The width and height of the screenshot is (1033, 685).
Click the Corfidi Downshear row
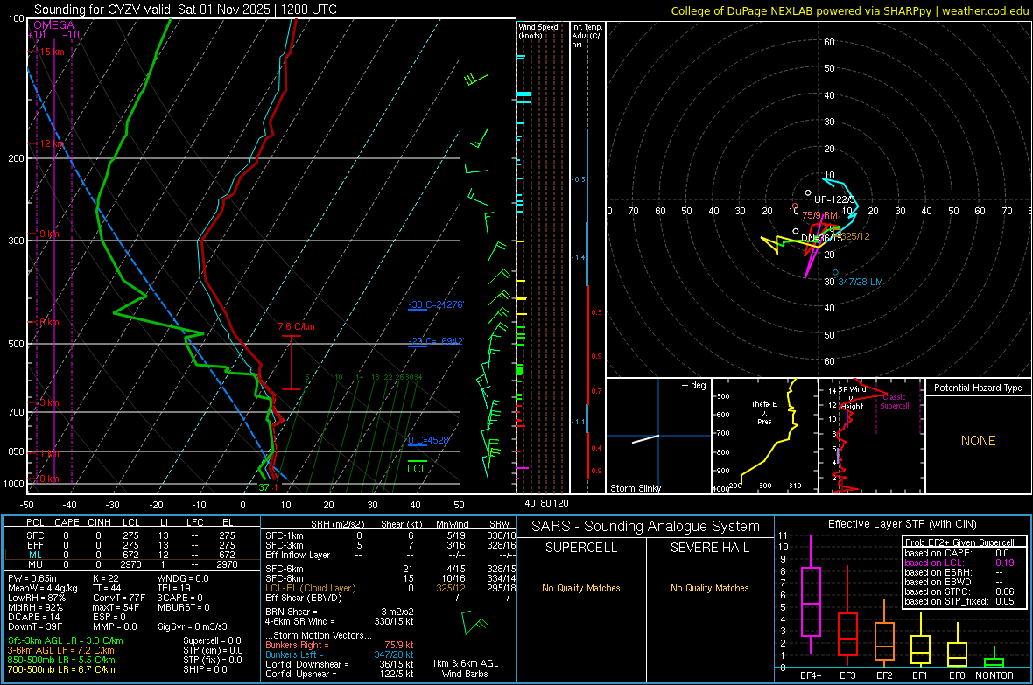pos(340,664)
